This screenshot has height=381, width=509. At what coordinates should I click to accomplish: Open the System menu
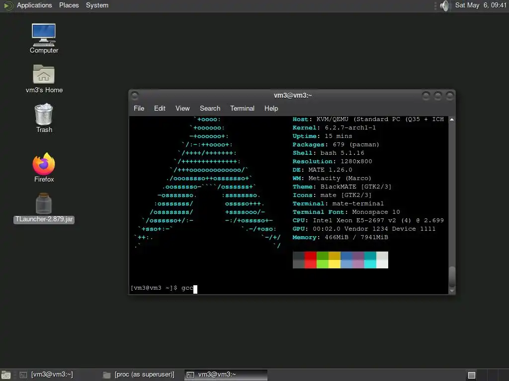(x=97, y=5)
